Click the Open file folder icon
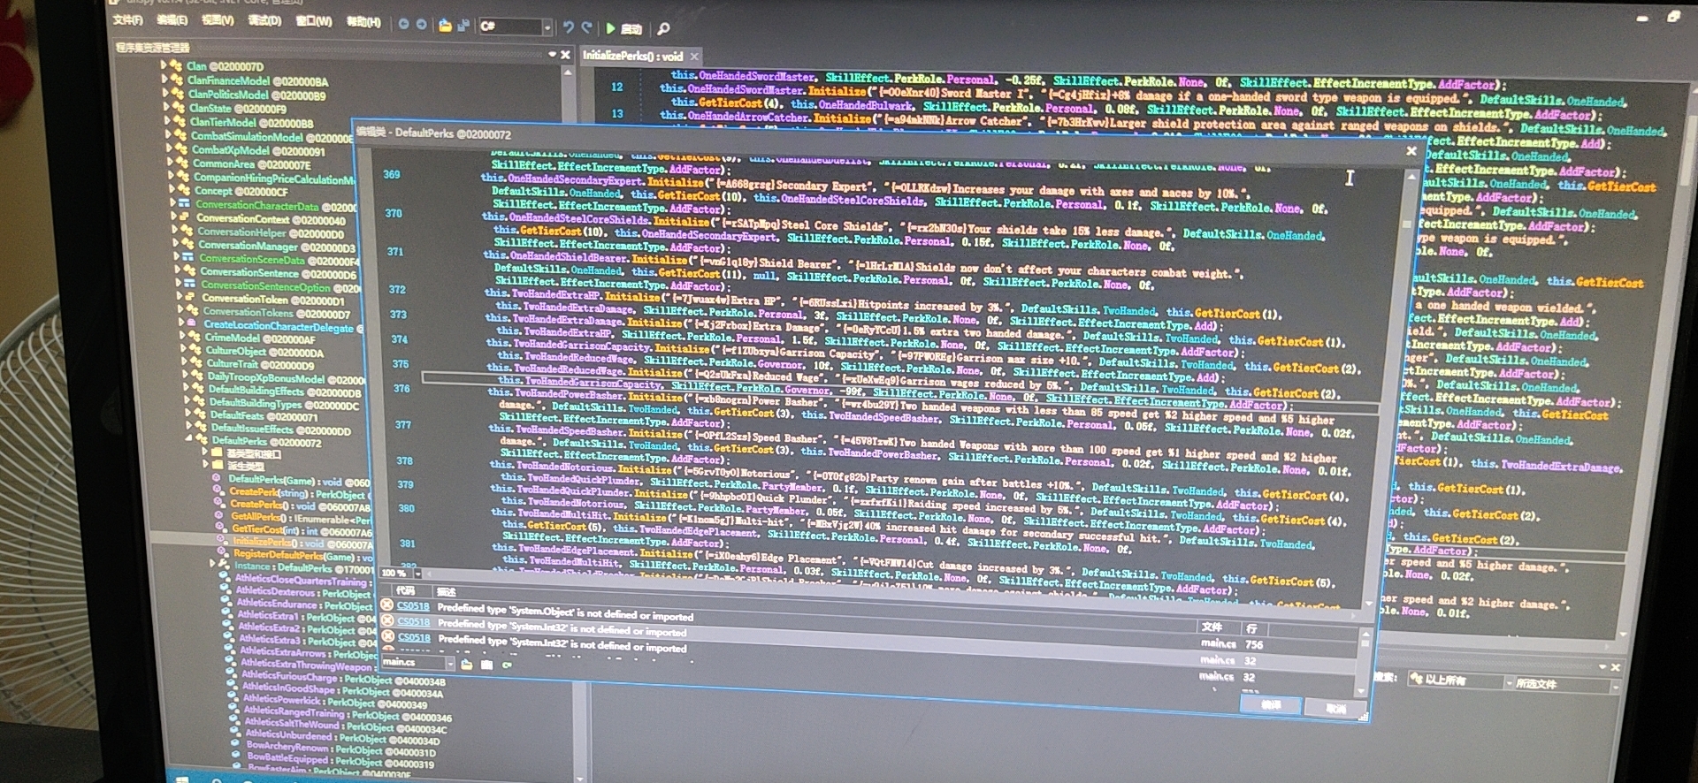Viewport: 1698px width, 783px height. (x=445, y=26)
